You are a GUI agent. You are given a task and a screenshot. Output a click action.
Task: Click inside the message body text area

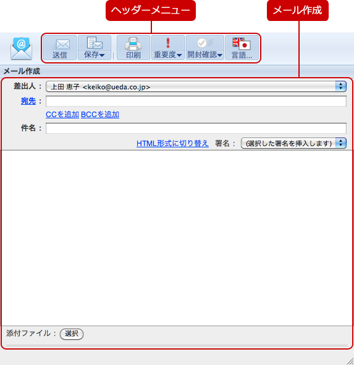point(177,238)
